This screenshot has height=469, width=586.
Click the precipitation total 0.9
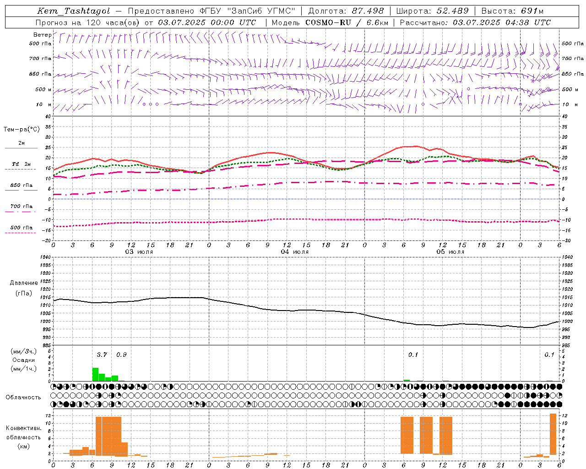pos(121,354)
